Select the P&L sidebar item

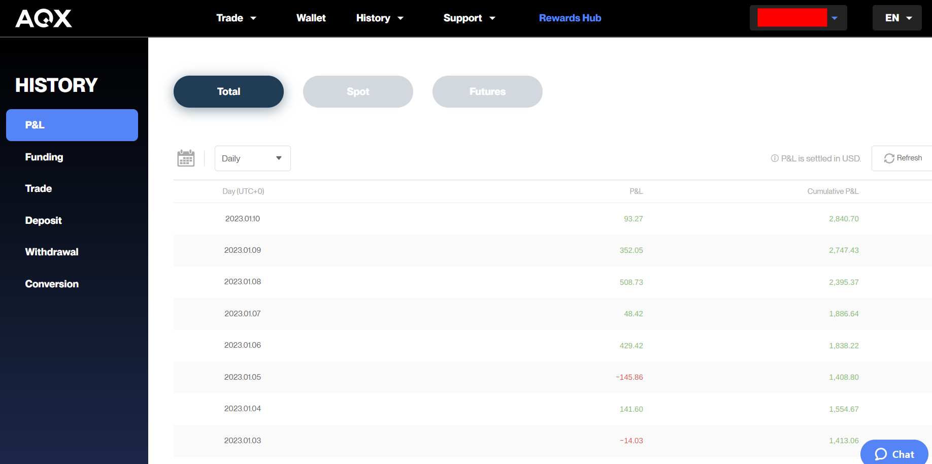72,124
